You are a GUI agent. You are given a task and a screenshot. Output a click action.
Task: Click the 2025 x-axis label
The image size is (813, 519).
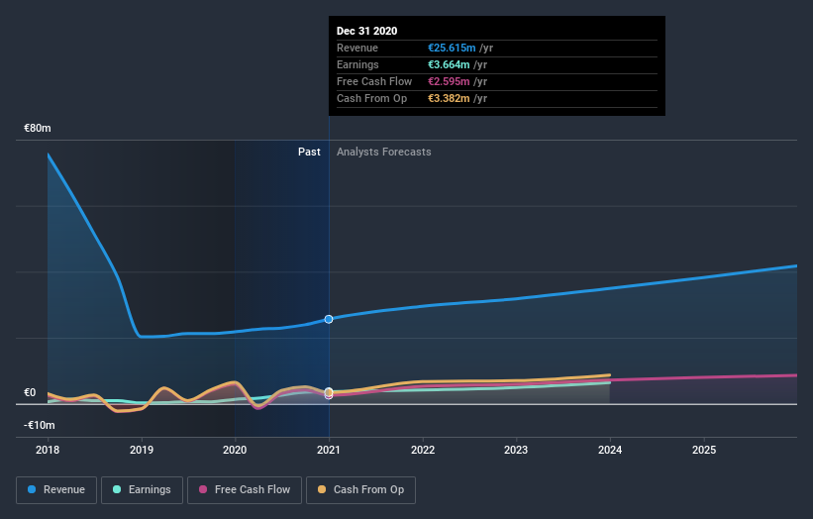[704, 450]
